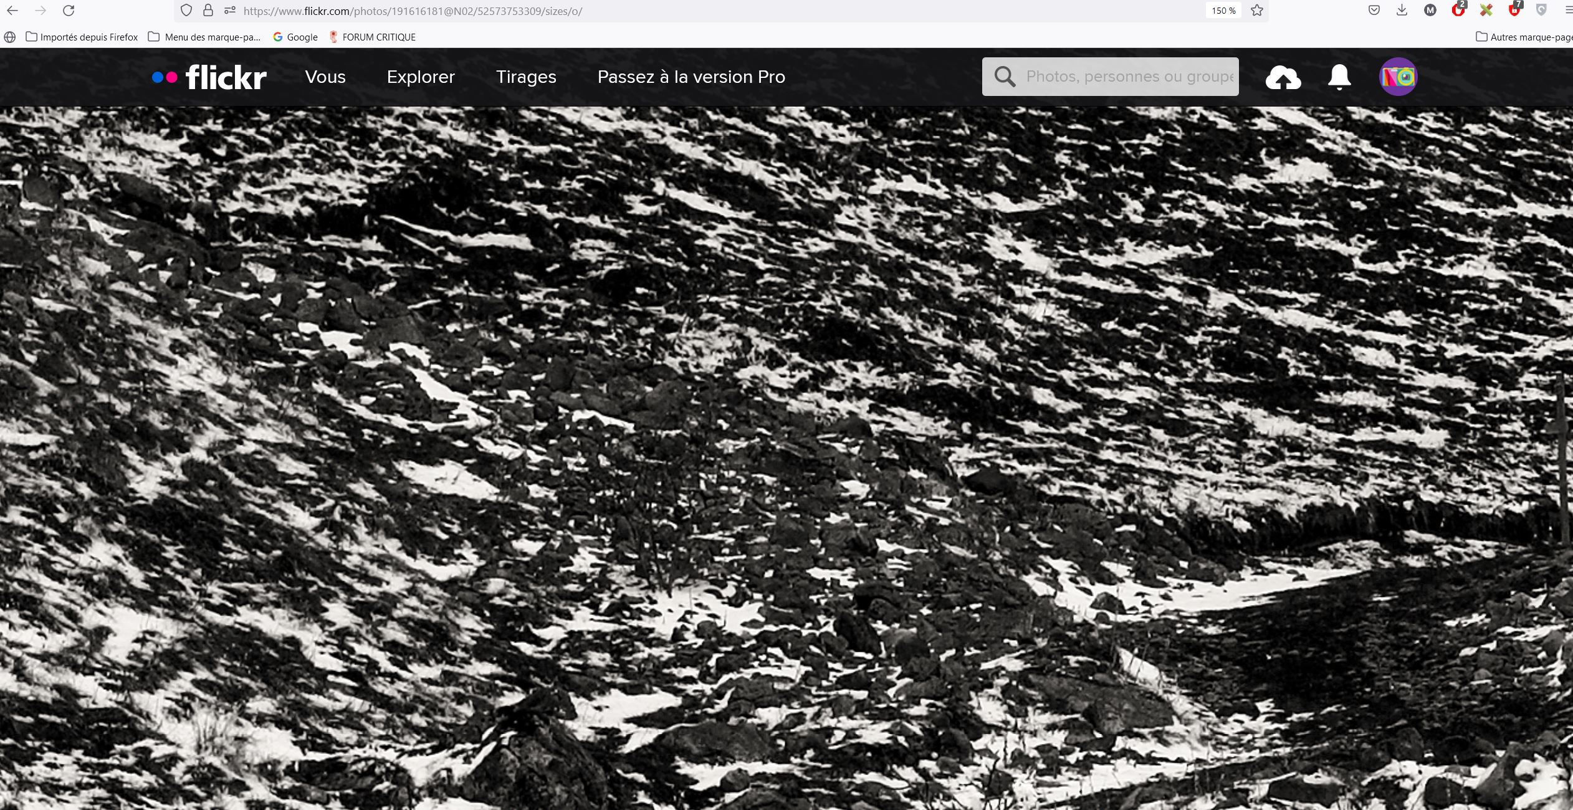Click the padlock site info icon
Screen dimensions: 1573x810
[x=208, y=11]
